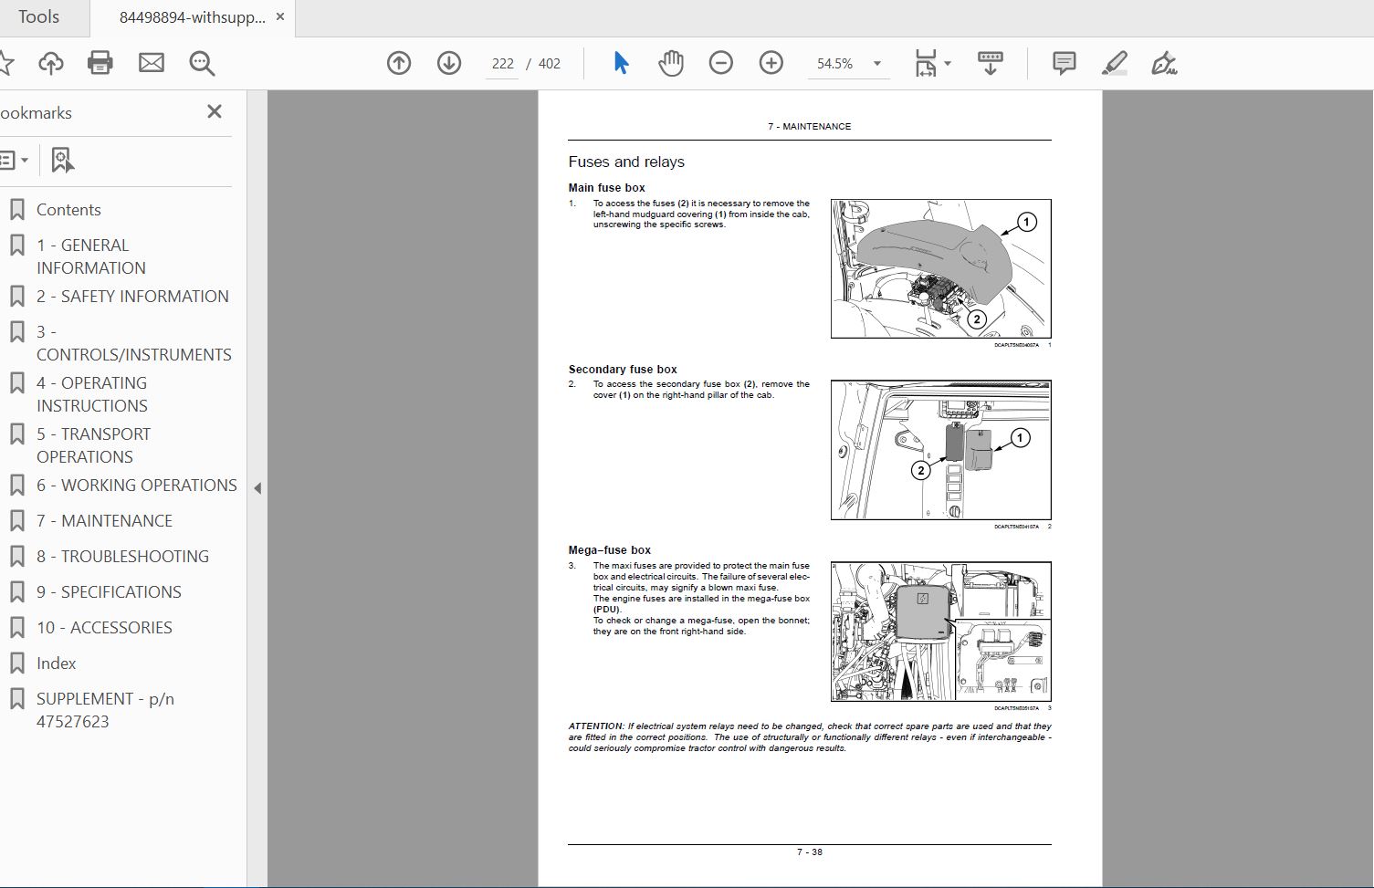Select the highlighter pen tool
Screen dimensions: 1374x888
click(x=1114, y=63)
